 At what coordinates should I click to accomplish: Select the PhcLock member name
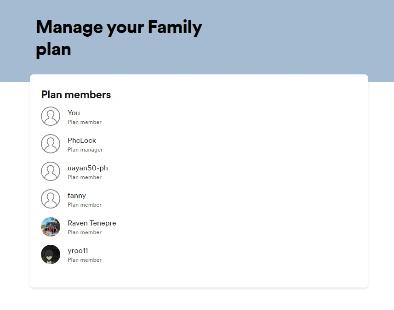pyautogui.click(x=82, y=141)
